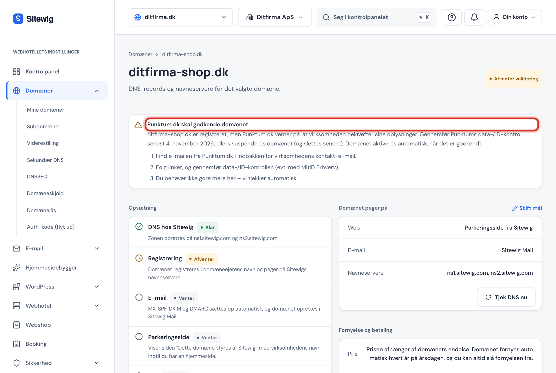The image size is (556, 373).
Task: Open Domæneskjold submenu item
Action: tap(45, 193)
